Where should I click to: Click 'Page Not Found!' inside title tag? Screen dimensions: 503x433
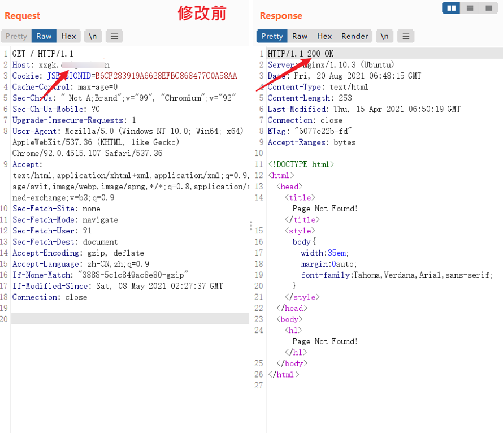click(324, 209)
